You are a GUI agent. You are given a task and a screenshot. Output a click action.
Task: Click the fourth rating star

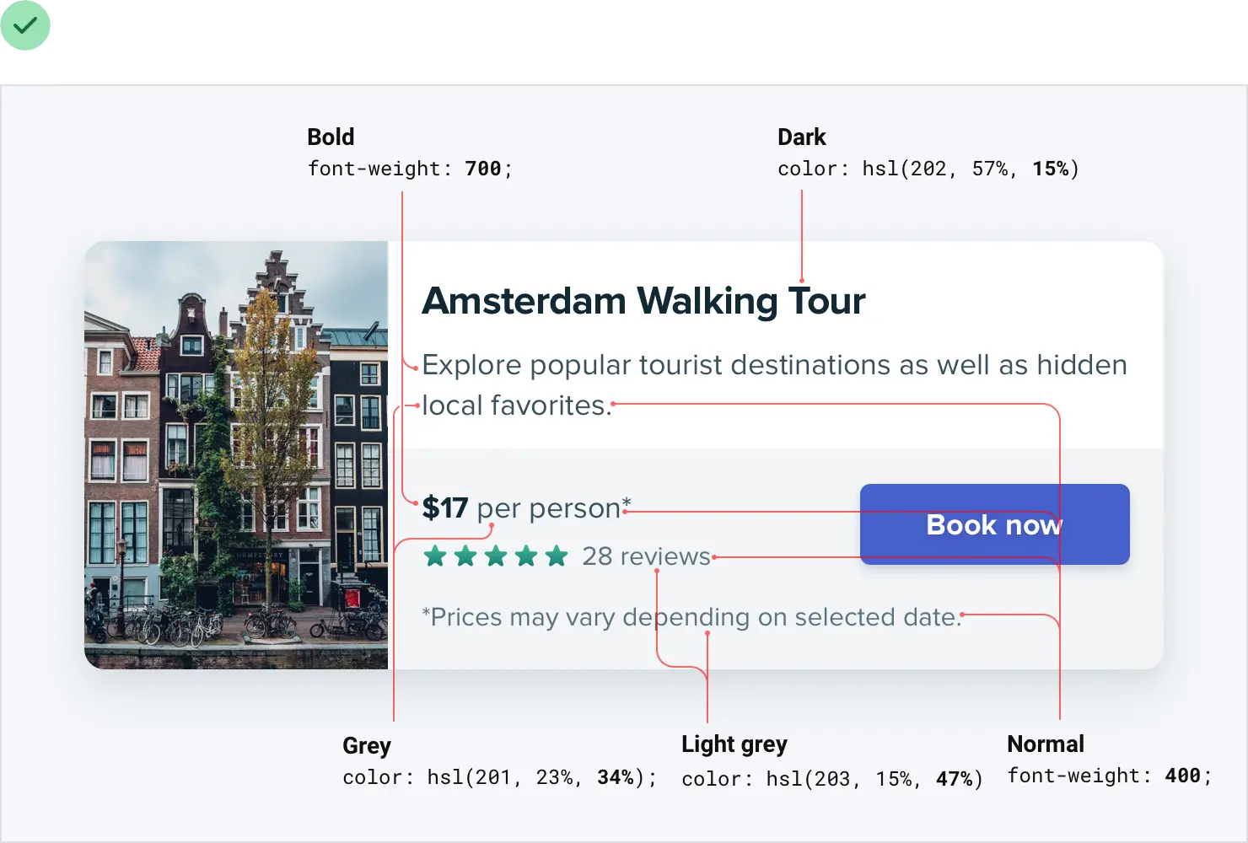tap(526, 556)
